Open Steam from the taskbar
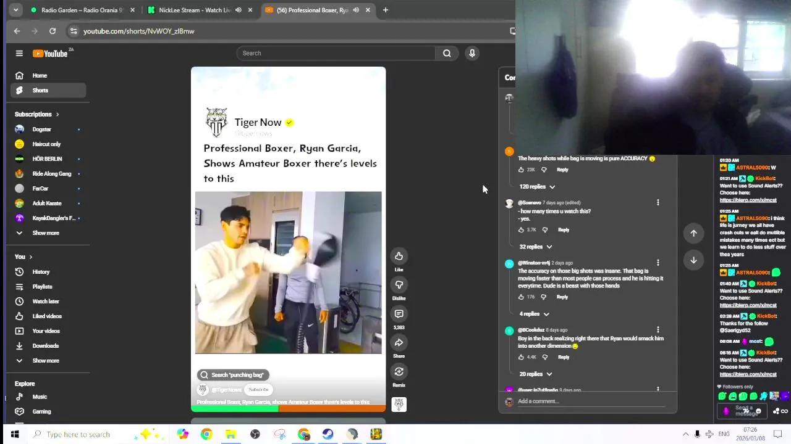 [328, 435]
